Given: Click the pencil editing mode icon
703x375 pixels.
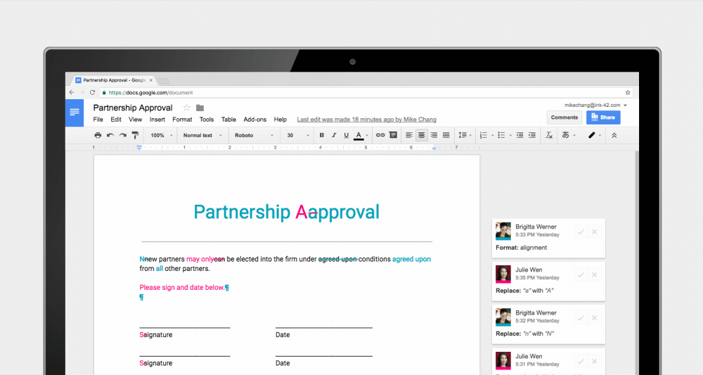Looking at the screenshot, I should [x=591, y=135].
